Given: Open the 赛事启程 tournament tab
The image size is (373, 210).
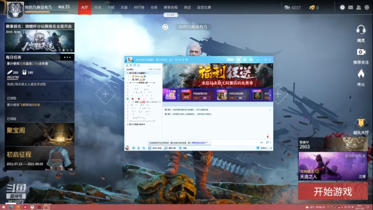Looking at the screenshot, I should point(171,7).
